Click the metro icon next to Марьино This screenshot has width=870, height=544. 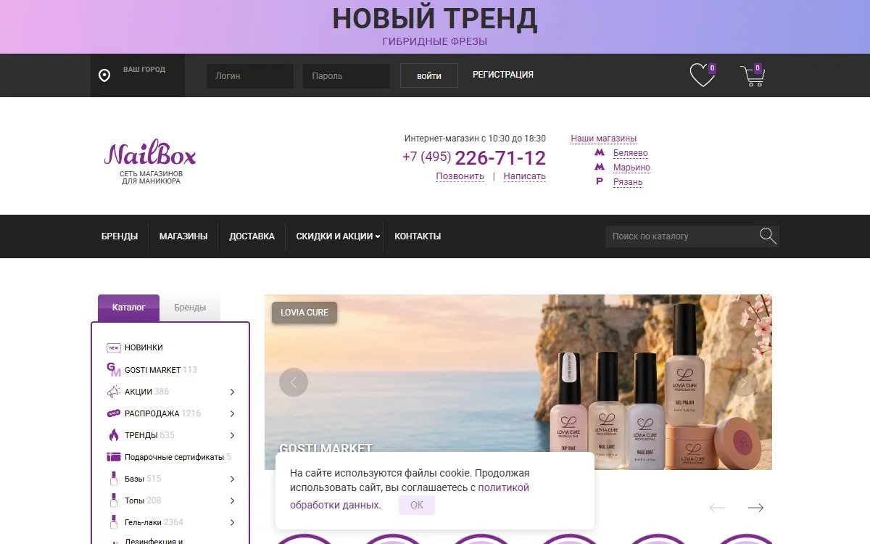point(600,168)
